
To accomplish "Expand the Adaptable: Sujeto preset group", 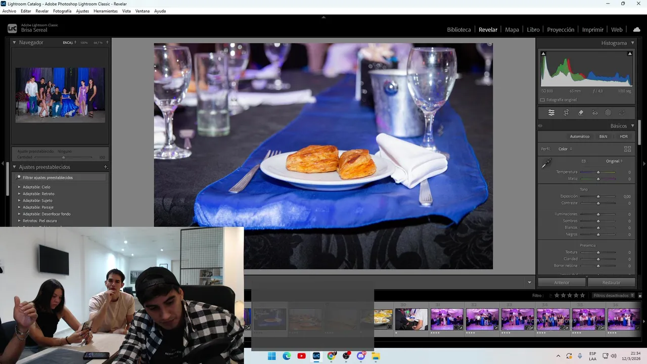I will (x=19, y=200).
